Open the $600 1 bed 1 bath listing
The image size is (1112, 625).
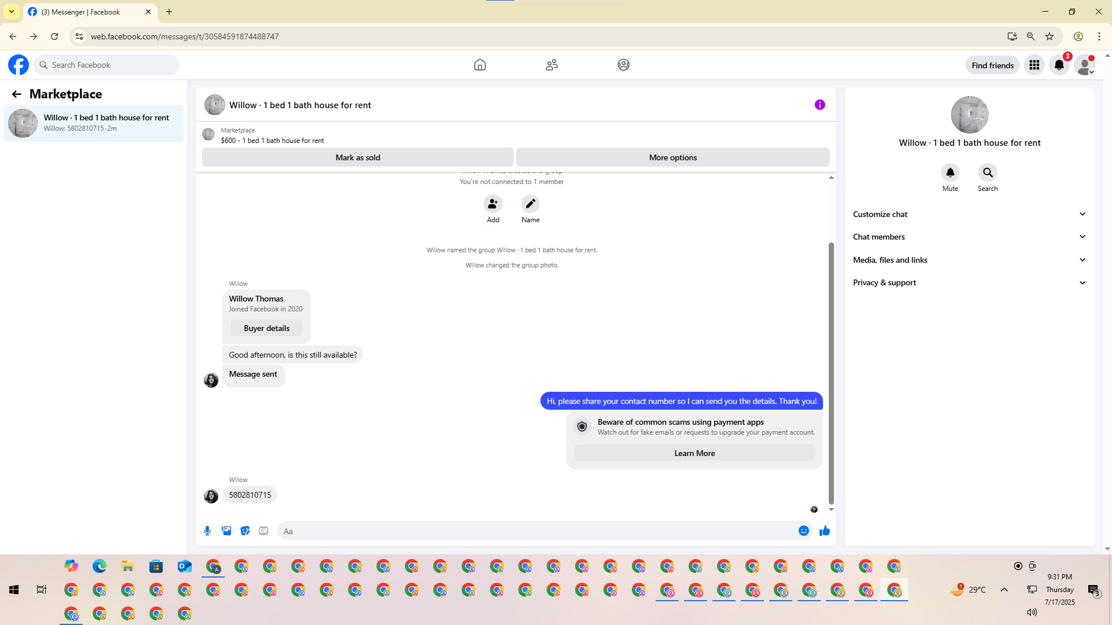(272, 141)
